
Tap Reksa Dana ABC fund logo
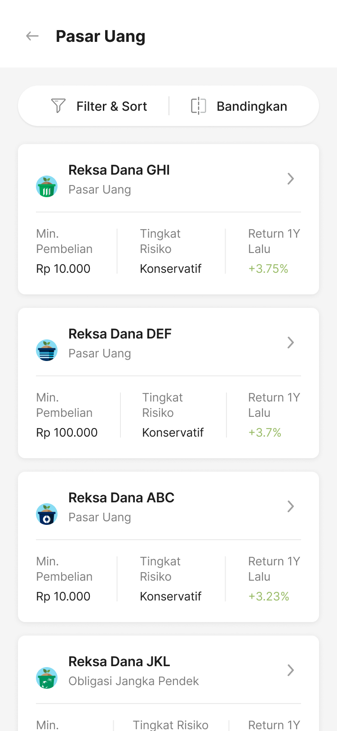(x=47, y=514)
